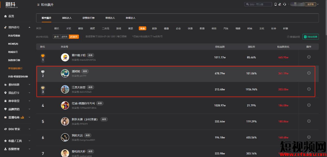This screenshot has width=327, height=157.
Task: Open customer service headset icon
Action: coord(284,4)
